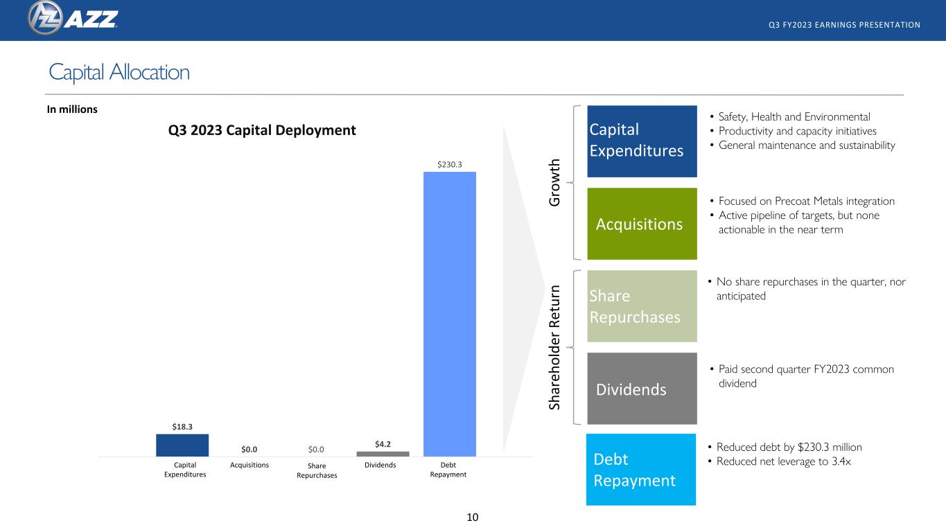Click the Acquisitions axis label
The height and width of the screenshot is (532, 946).
(249, 465)
